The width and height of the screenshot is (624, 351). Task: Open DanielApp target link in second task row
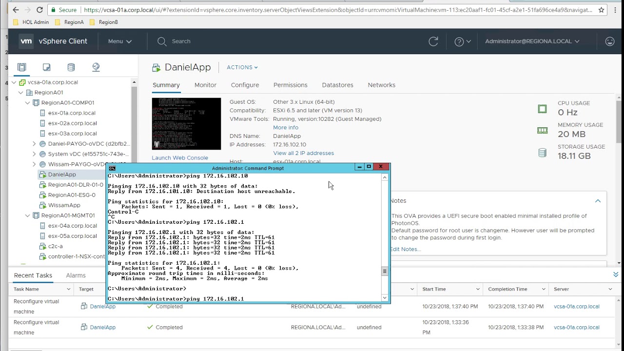pos(102,328)
